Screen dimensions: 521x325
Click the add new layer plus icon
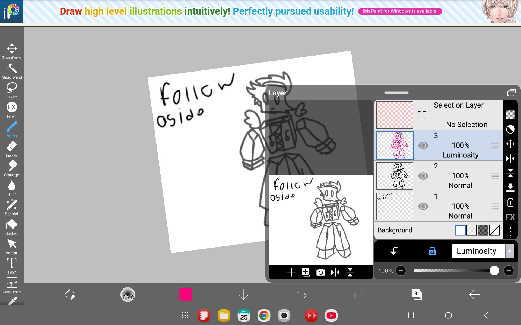coord(291,272)
